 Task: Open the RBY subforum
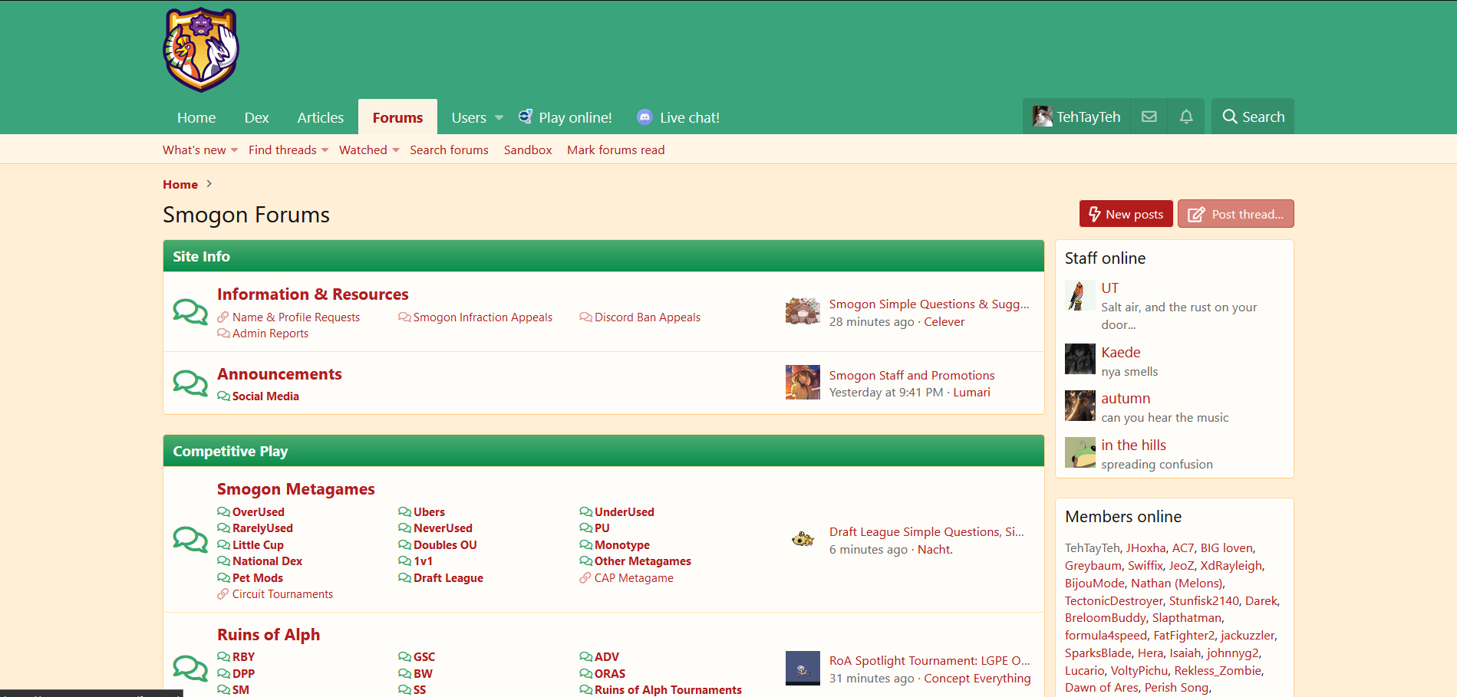pyautogui.click(x=243, y=657)
